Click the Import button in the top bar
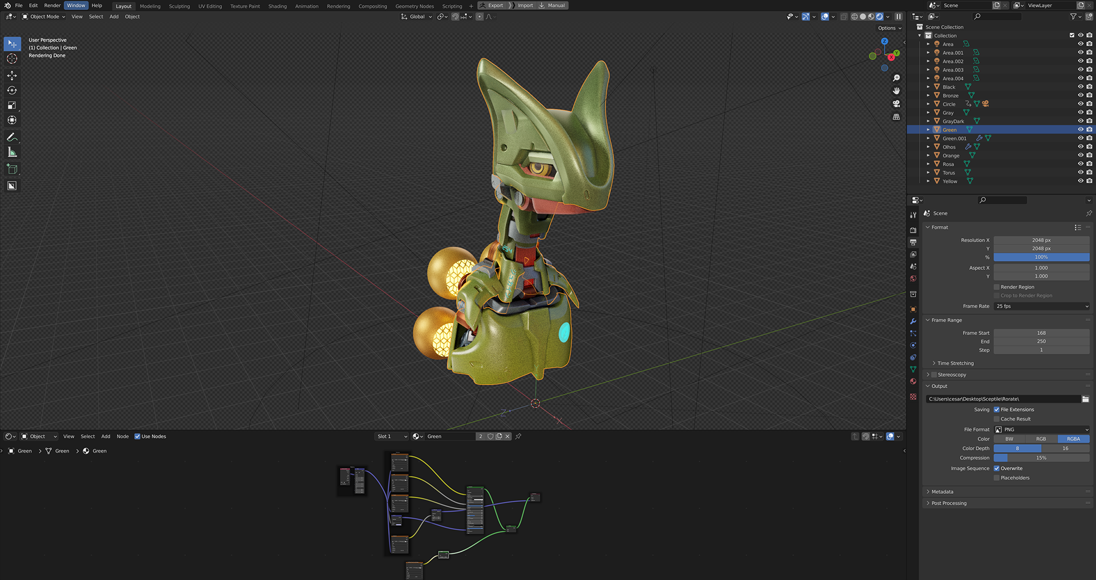The width and height of the screenshot is (1096, 580). click(x=522, y=6)
